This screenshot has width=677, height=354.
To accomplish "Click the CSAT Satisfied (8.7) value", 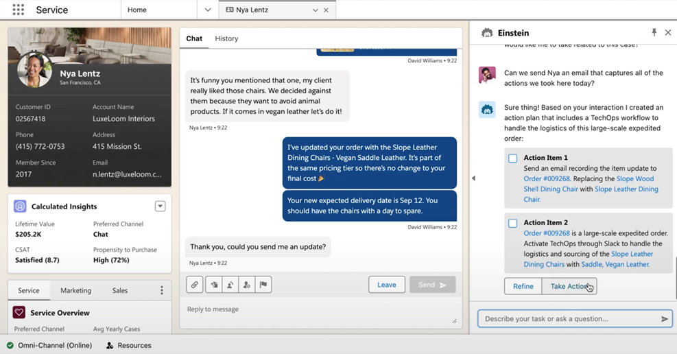I will coord(37,260).
